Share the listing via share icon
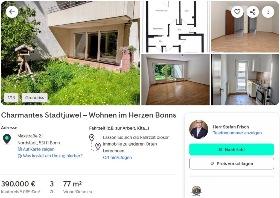 click(x=253, y=12)
